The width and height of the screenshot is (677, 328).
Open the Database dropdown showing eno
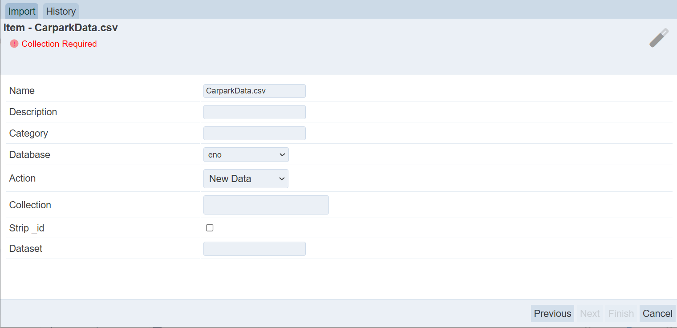pos(246,155)
